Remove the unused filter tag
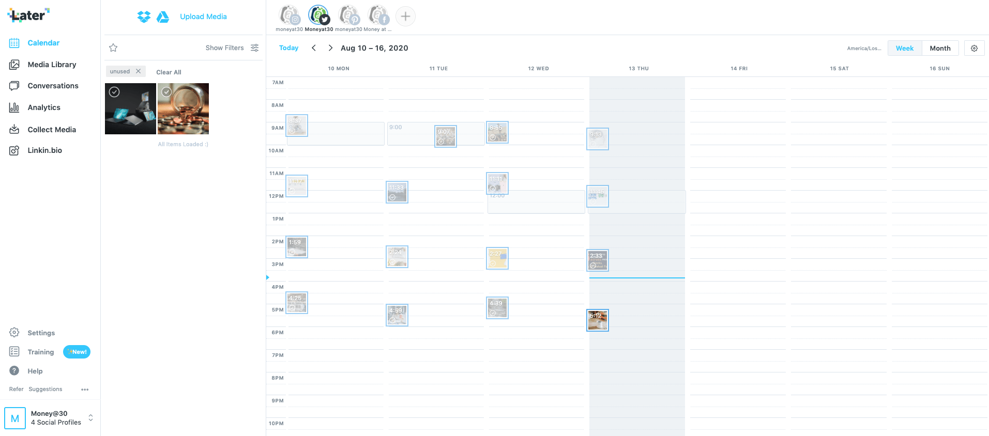This screenshot has width=989, height=436. pos(138,71)
